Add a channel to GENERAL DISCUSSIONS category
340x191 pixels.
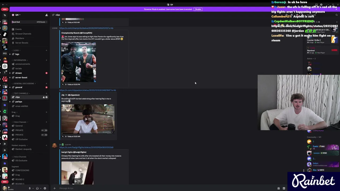[46, 84]
